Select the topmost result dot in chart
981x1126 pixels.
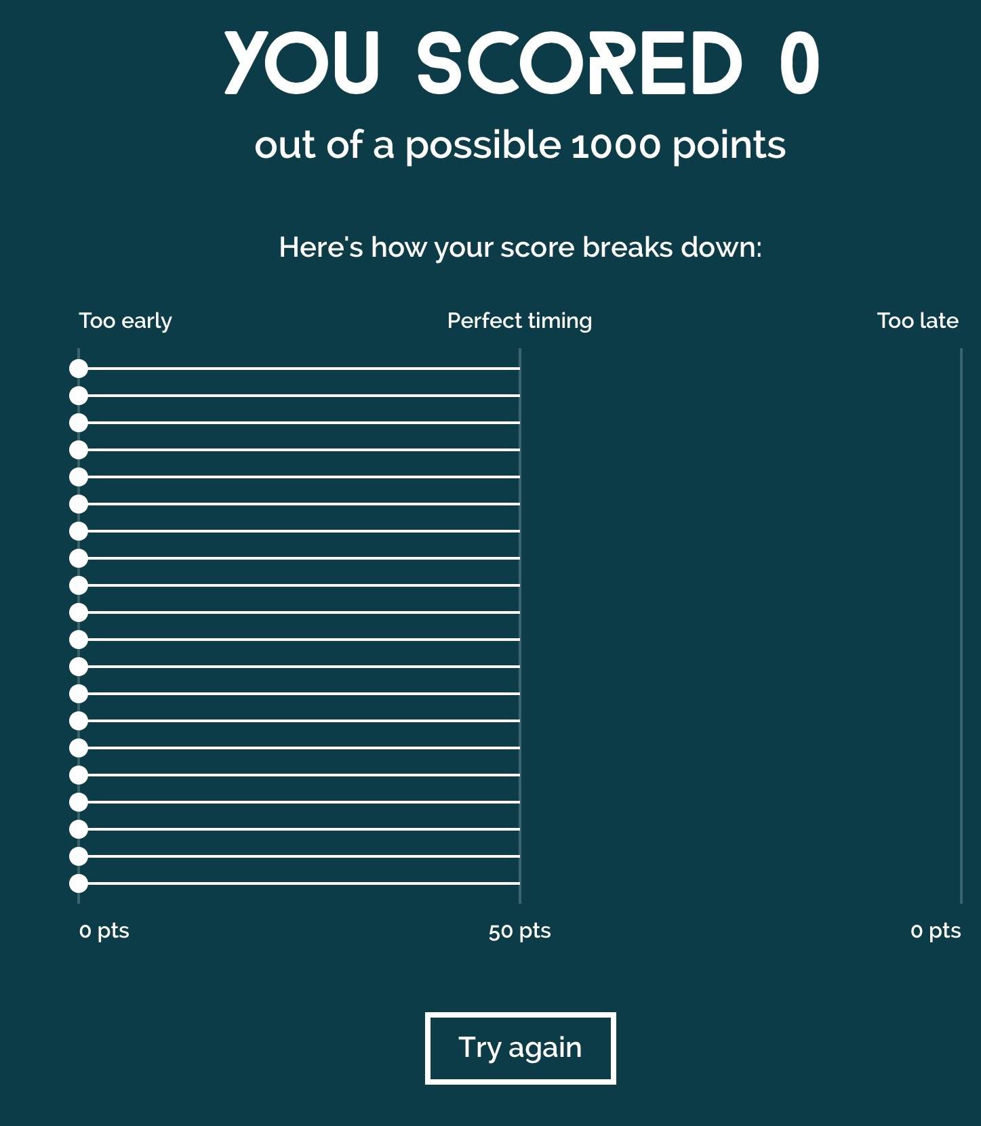(79, 369)
